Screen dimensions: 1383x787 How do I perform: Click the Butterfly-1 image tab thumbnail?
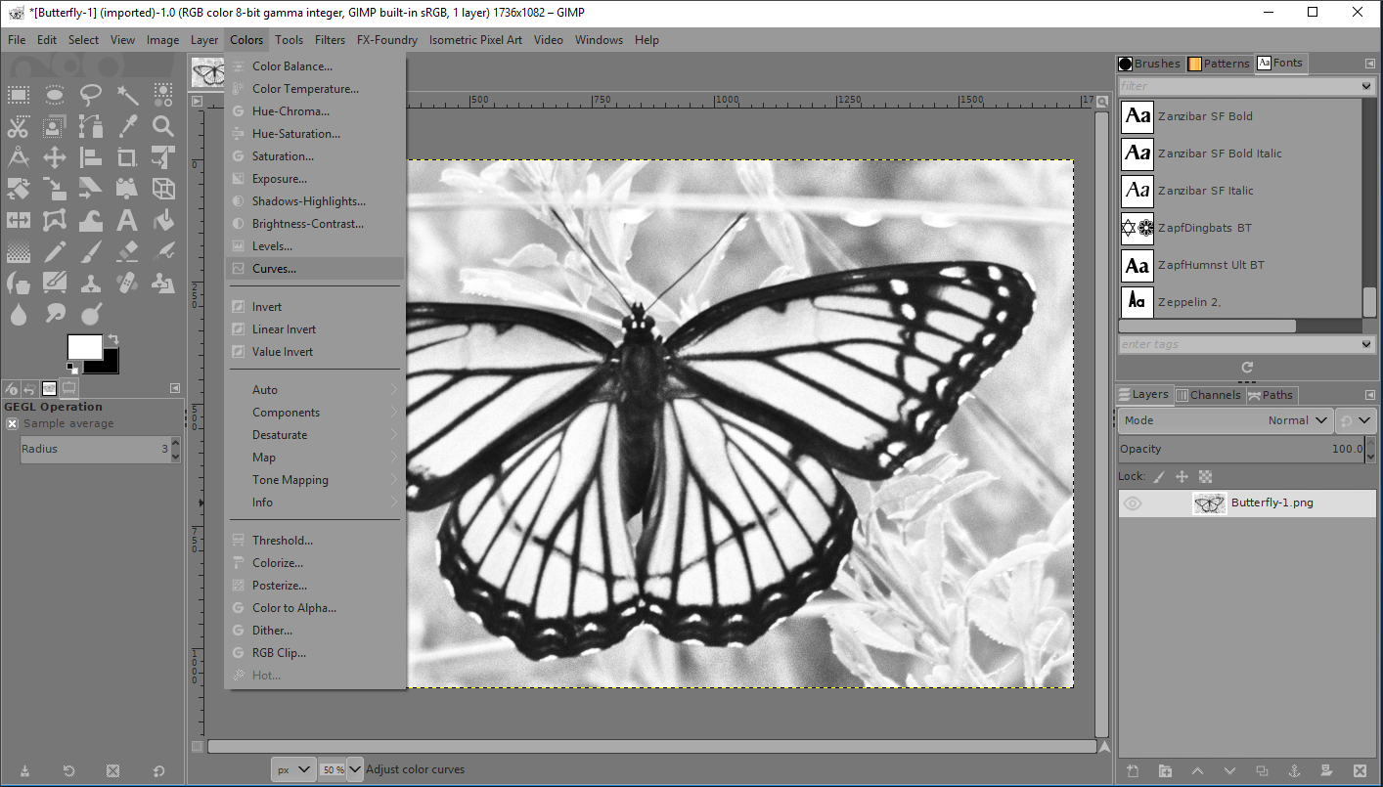(207, 71)
